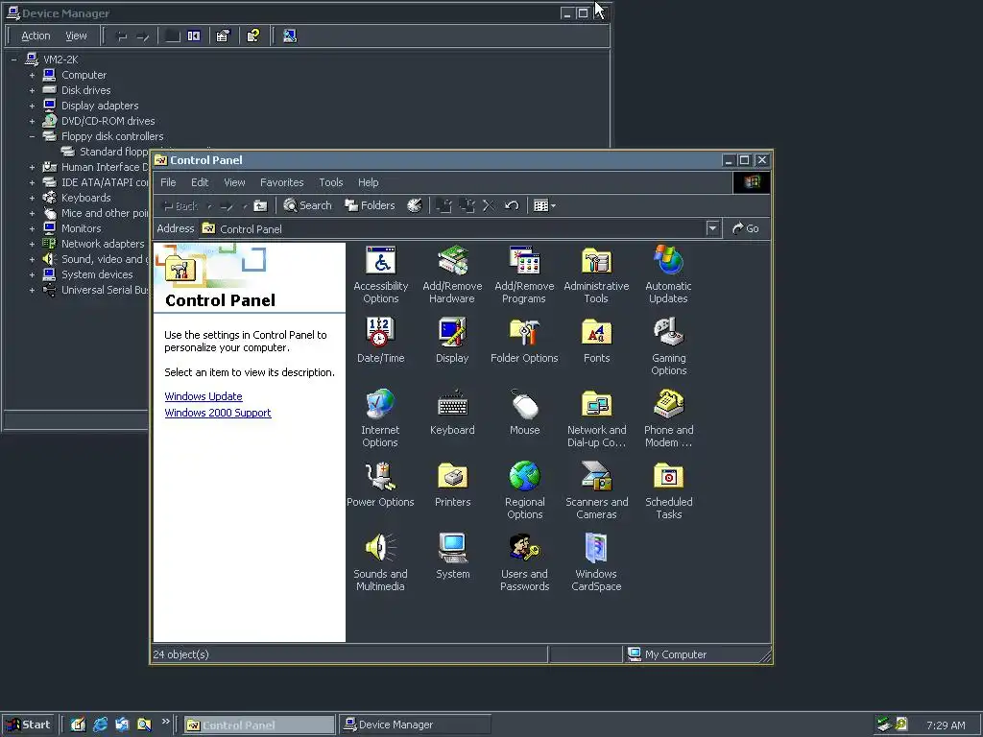Image resolution: width=983 pixels, height=737 pixels.
Task: Expand Disk drives in Device Manager
Action: (32, 90)
